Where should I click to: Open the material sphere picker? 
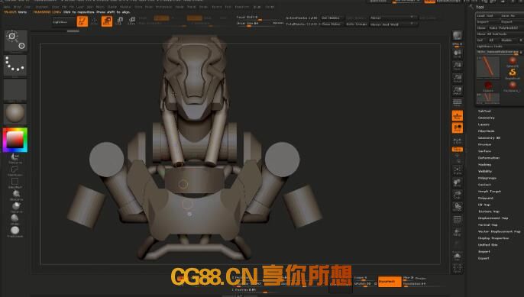pyautogui.click(x=15, y=114)
